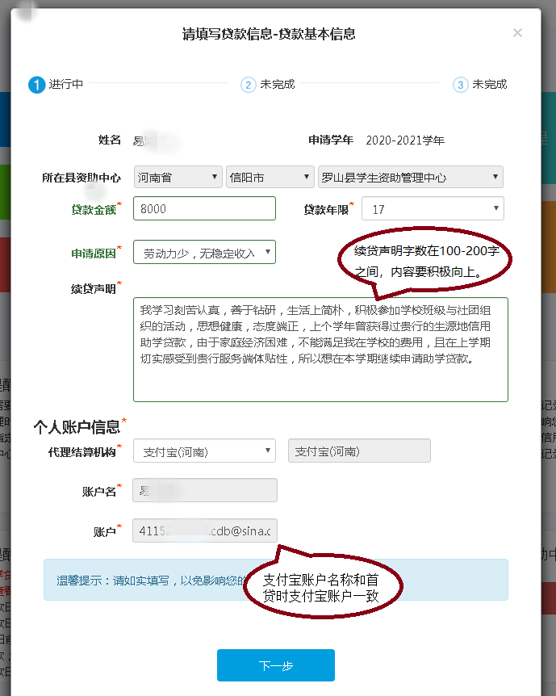This screenshot has width=556, height=696.
Task: Click the 账户 account email field
Action: tap(204, 530)
